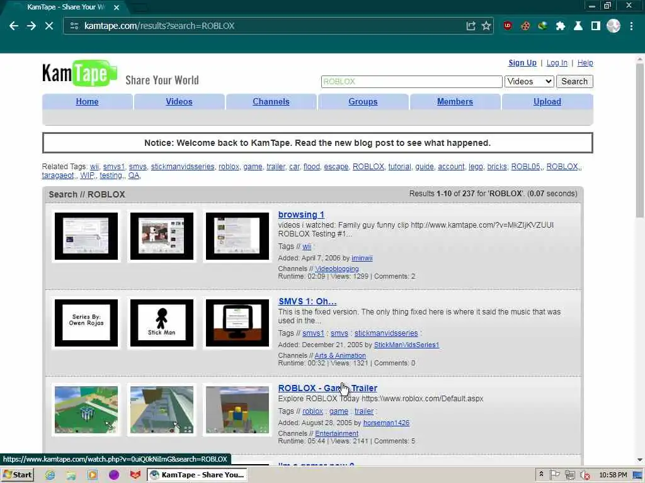Open the Windows Start menu

click(x=17, y=475)
